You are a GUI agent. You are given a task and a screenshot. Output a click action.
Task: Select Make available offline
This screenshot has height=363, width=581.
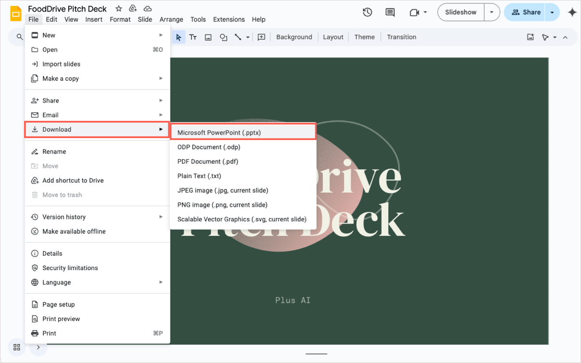(97, 231)
